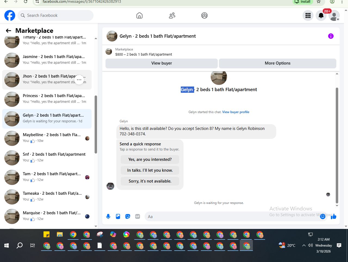Open the Maybelline conversation

pos(47,138)
